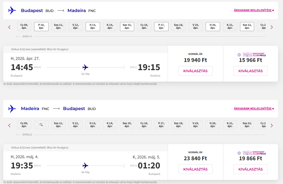
Task: Click info icon beside 15 966 Ft price
Action: 239,55
